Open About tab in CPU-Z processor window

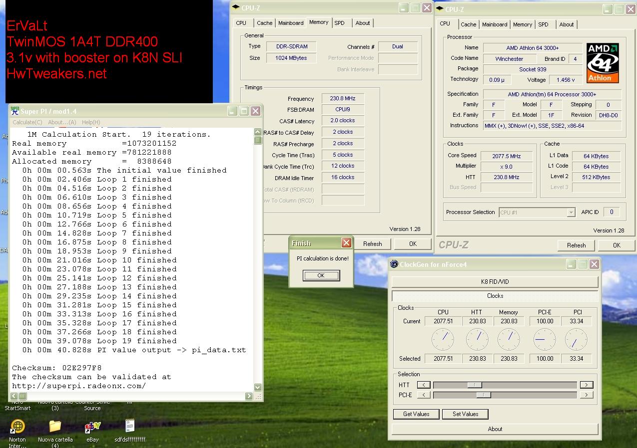(x=567, y=24)
